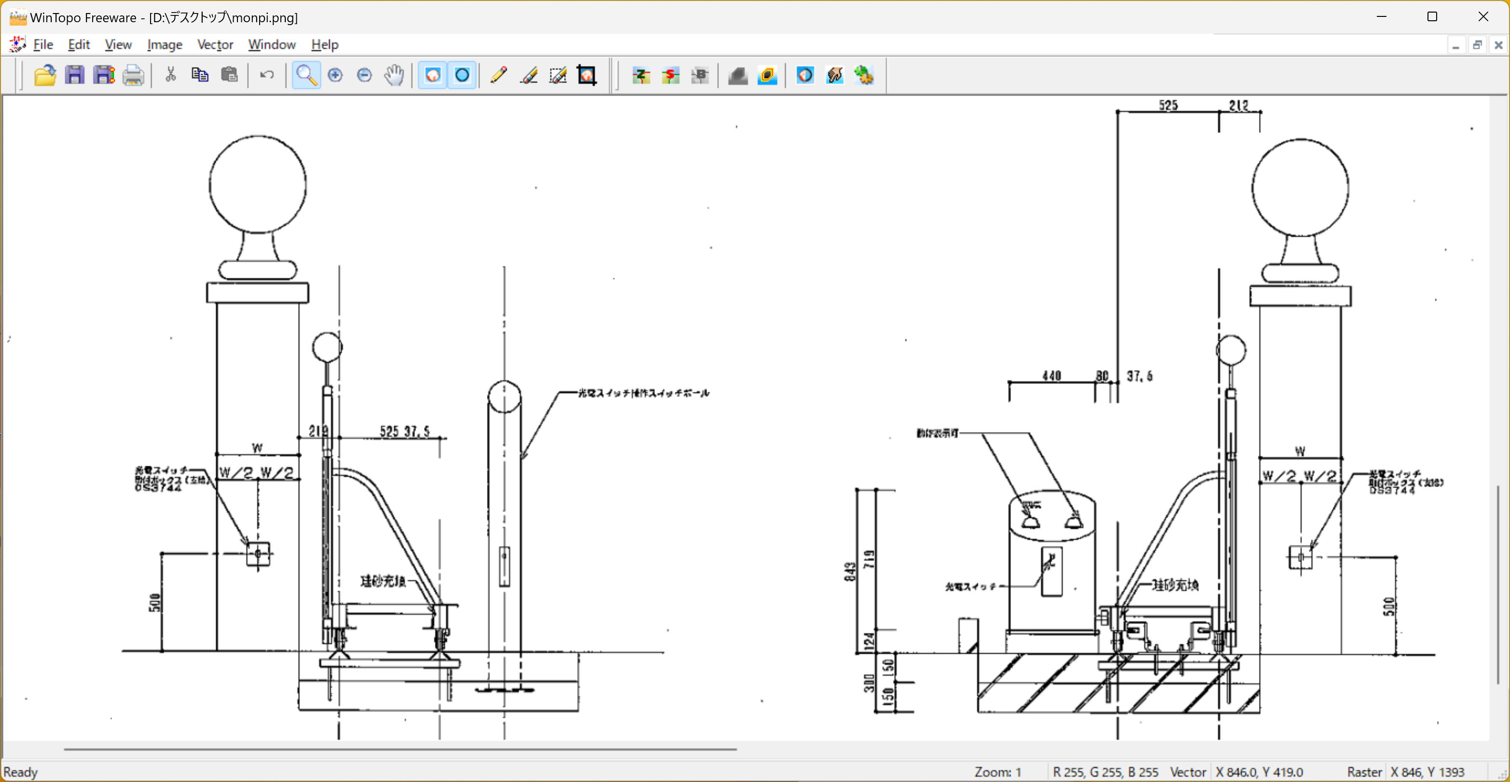This screenshot has height=782, width=1510.
Task: Click the horizontal scrollbar thumb
Action: [400, 749]
